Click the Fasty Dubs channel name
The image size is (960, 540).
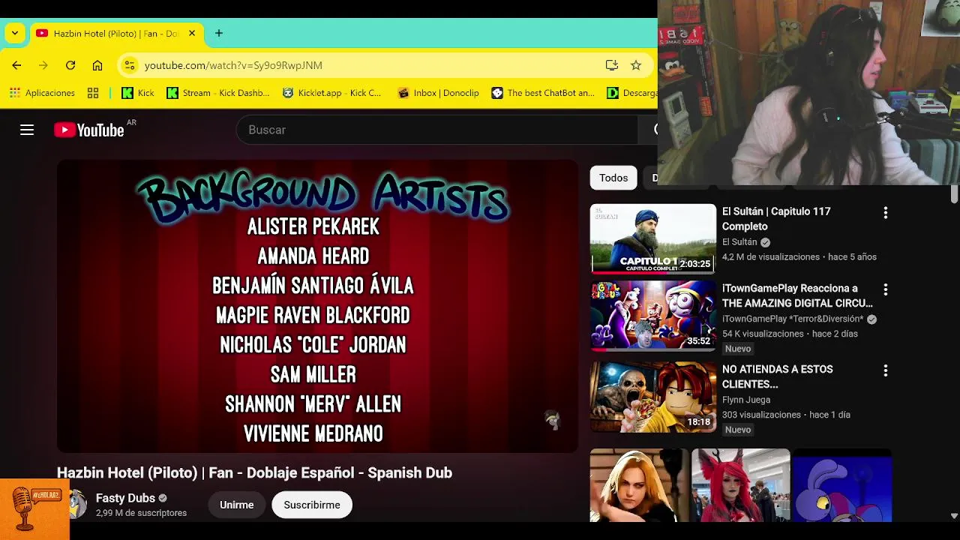125,498
